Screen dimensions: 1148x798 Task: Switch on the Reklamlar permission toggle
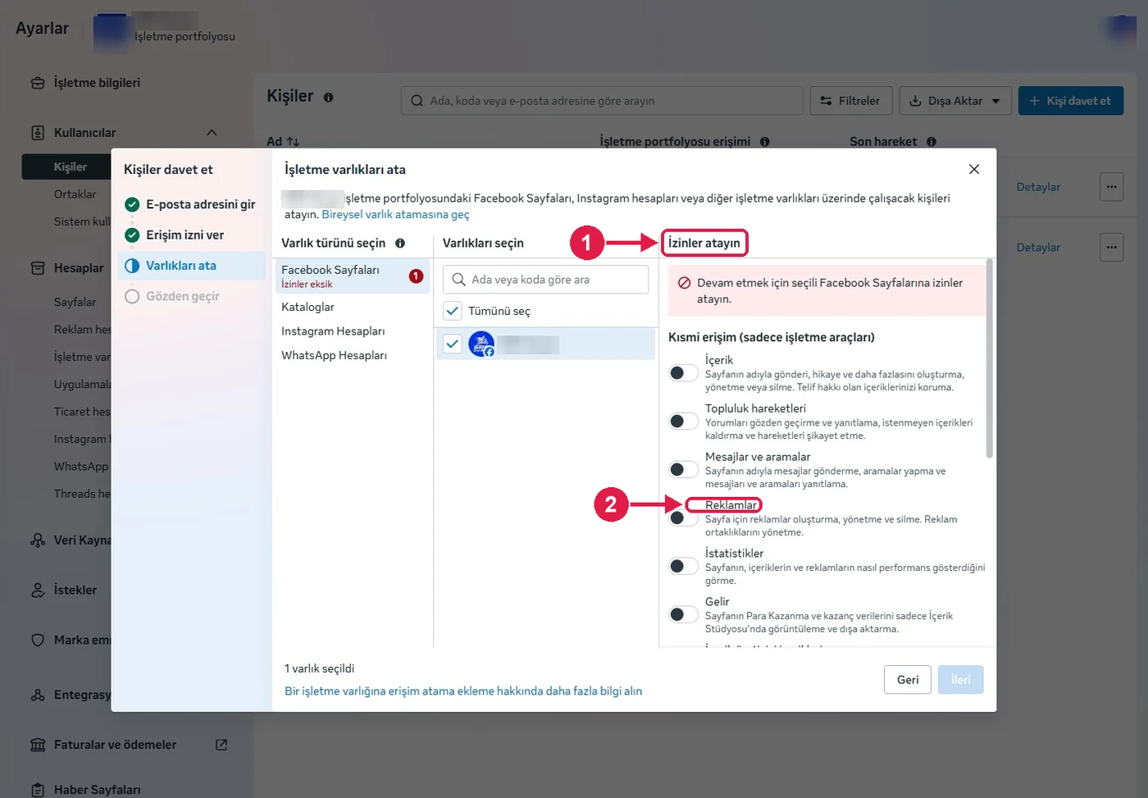tap(683, 518)
